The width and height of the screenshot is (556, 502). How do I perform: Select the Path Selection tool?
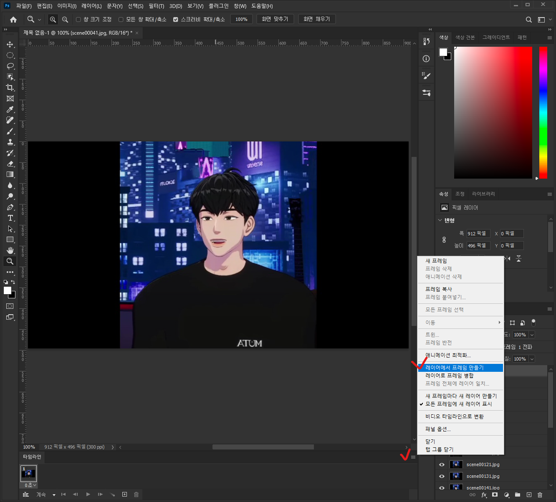pyautogui.click(x=10, y=229)
